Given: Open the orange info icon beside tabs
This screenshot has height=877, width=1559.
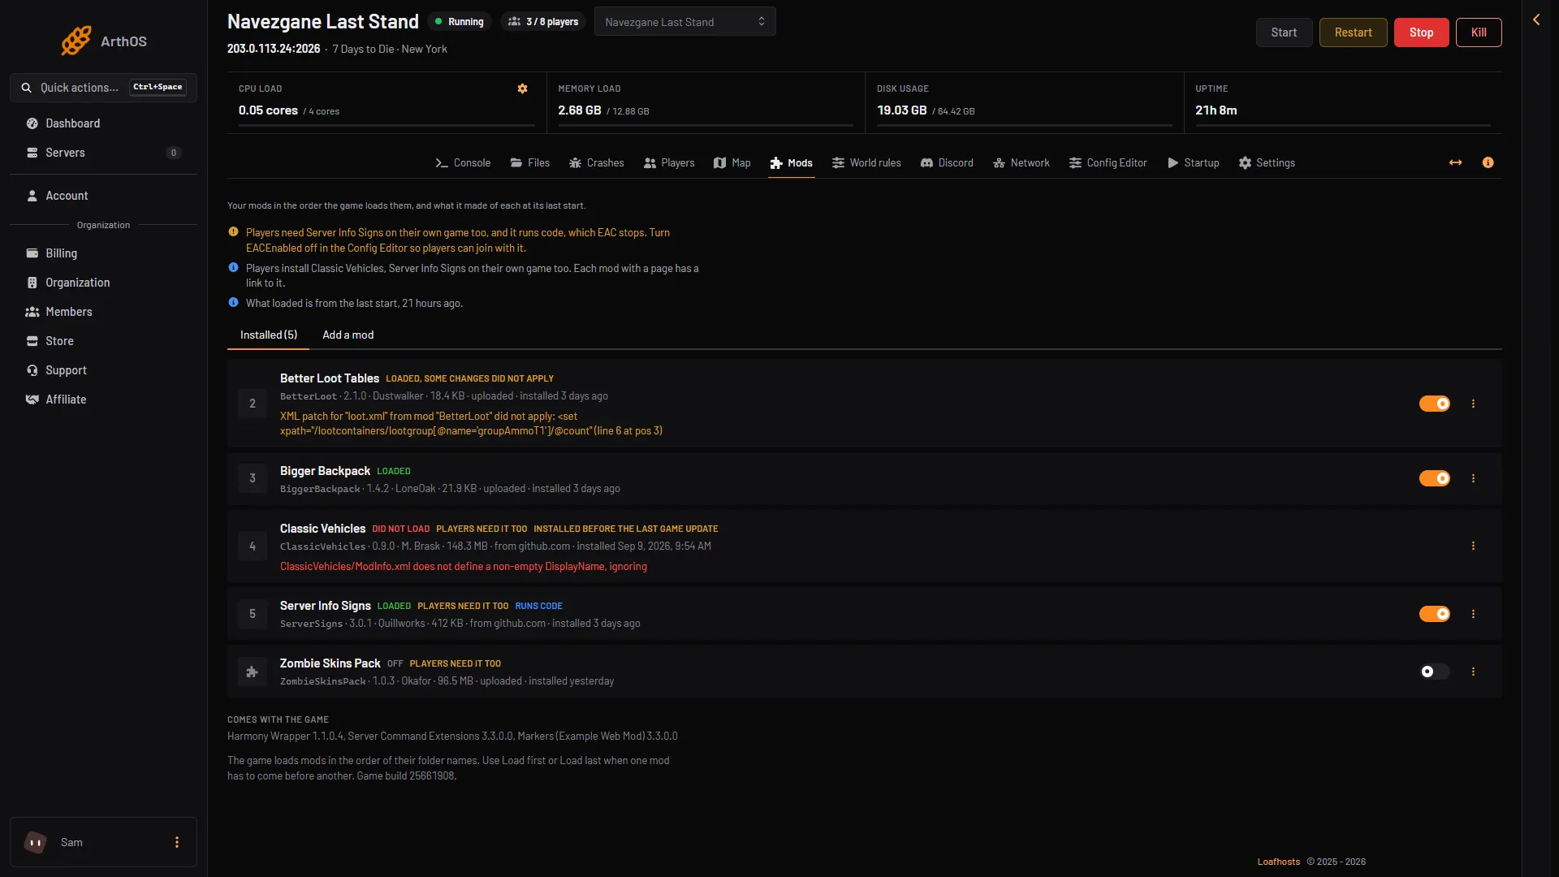Looking at the screenshot, I should coord(1488,163).
